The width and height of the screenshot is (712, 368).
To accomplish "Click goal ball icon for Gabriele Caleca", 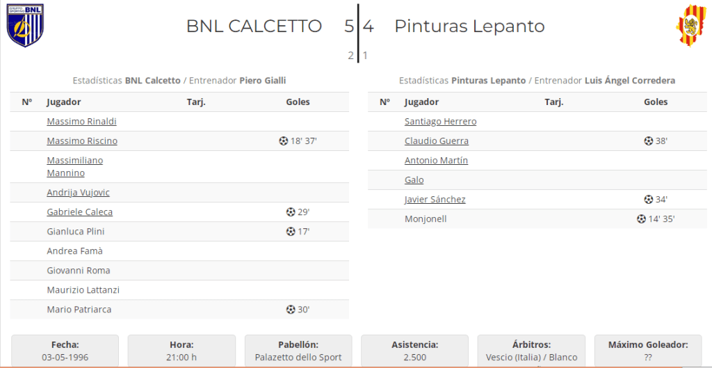I will coord(291,212).
